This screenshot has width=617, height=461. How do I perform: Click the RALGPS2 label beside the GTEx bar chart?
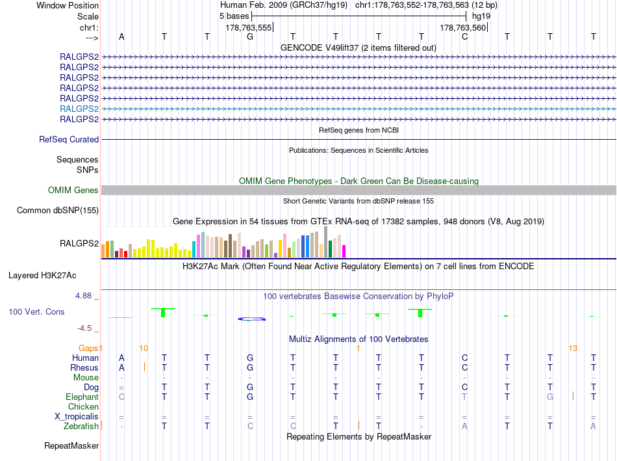pos(79,243)
